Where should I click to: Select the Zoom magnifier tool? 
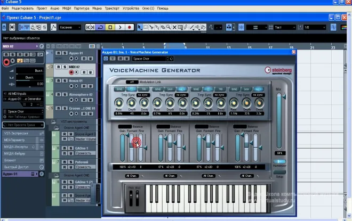click(169, 27)
